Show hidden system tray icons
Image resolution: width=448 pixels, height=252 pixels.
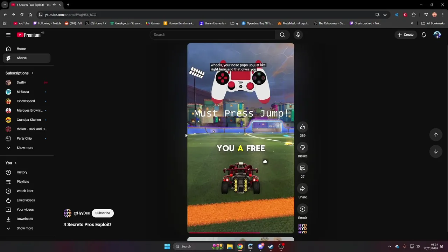pos(389,246)
